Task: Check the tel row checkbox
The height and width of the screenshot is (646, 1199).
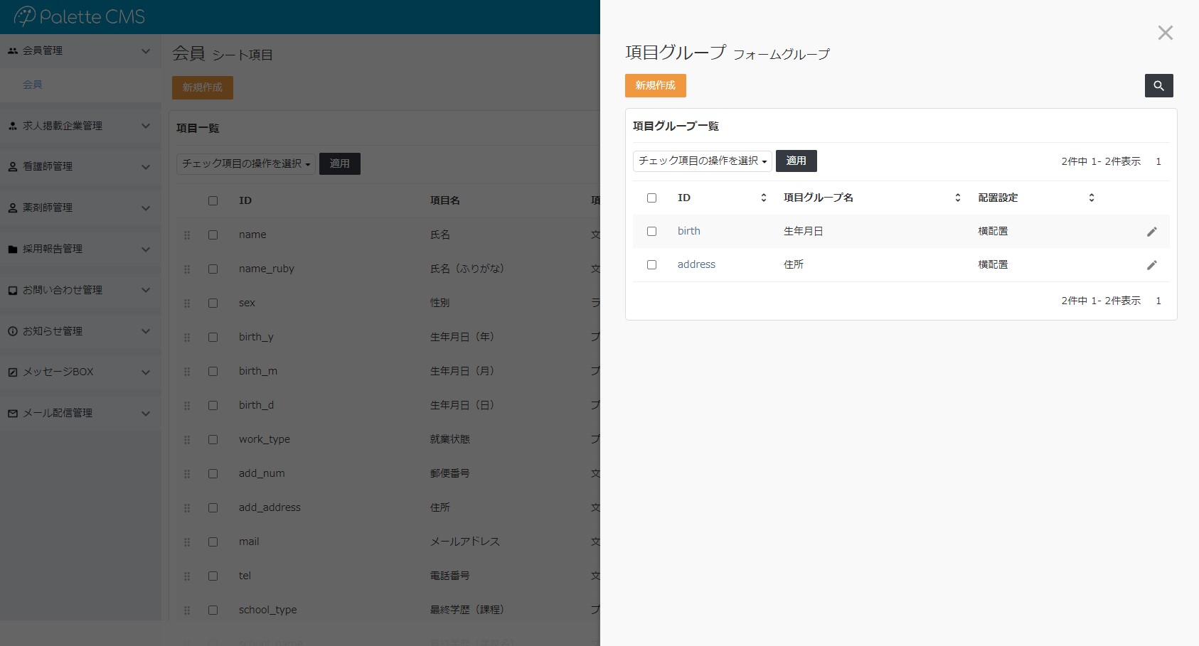Action: [213, 576]
